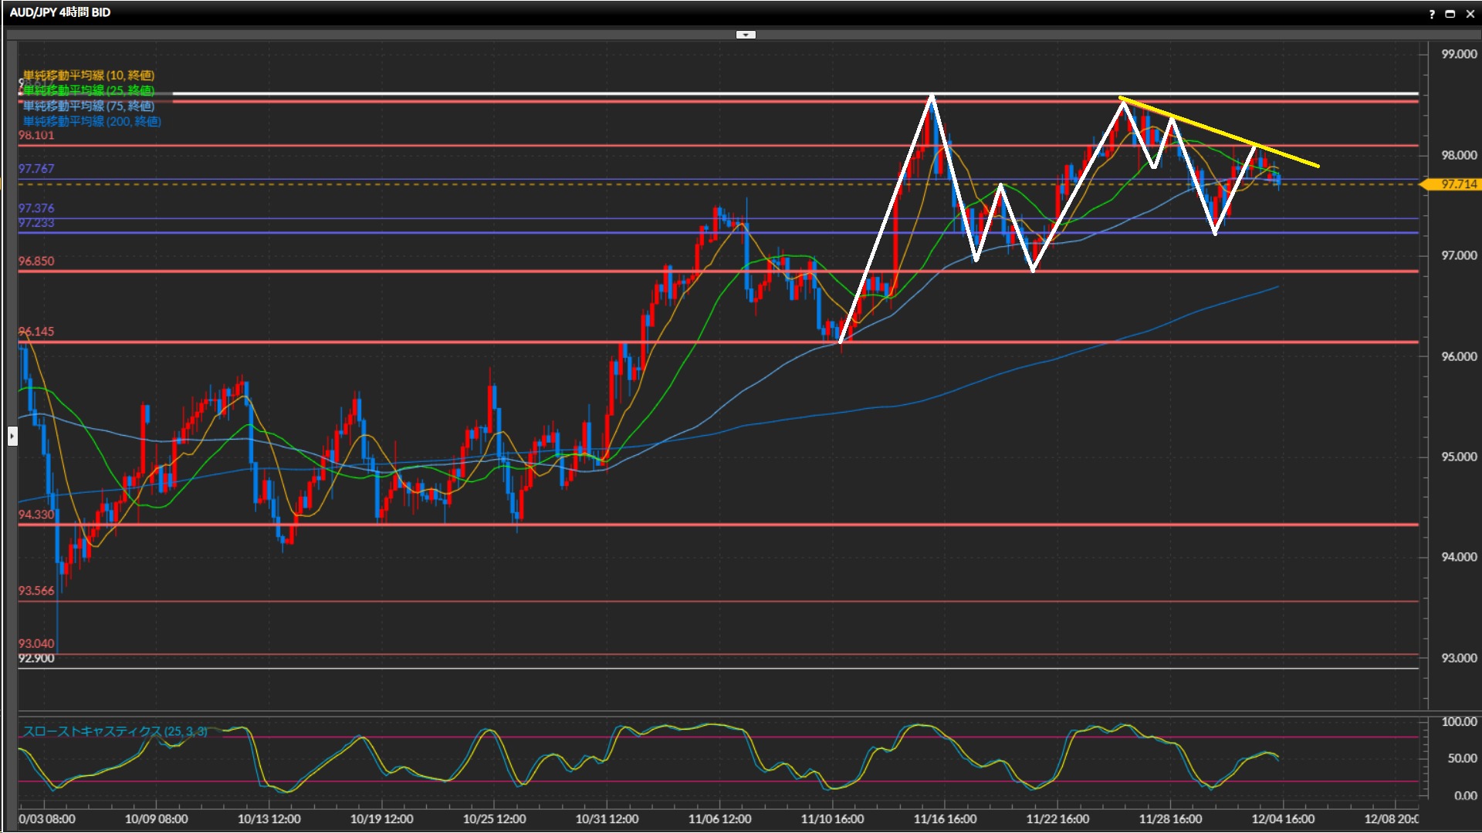Select the 25-period green moving average label

(x=89, y=90)
